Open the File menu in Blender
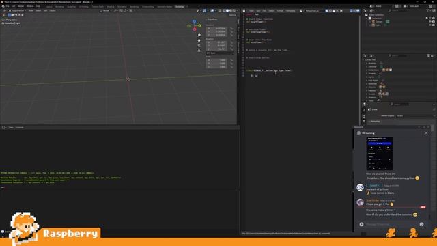The height and width of the screenshot is (246, 437). 8,6
